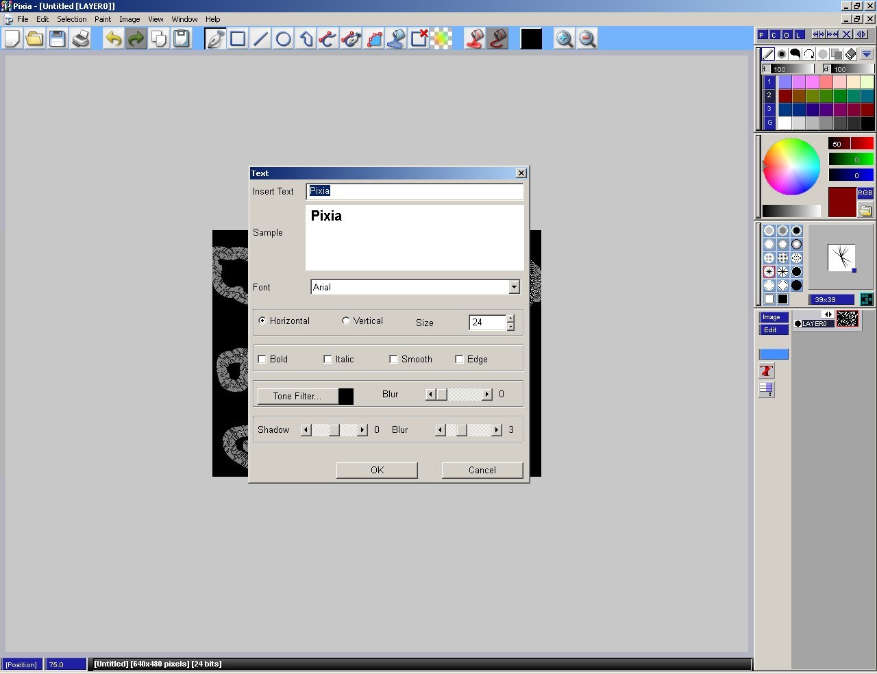Click OK in Text dialog
877x674 pixels.
pos(377,470)
